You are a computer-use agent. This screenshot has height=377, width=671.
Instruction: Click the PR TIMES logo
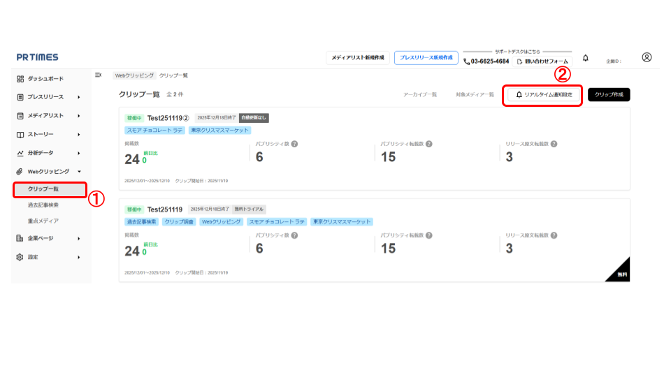[x=38, y=57]
